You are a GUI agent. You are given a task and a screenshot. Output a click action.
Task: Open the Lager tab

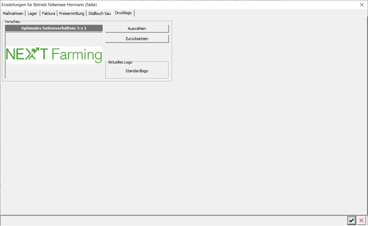(32, 13)
